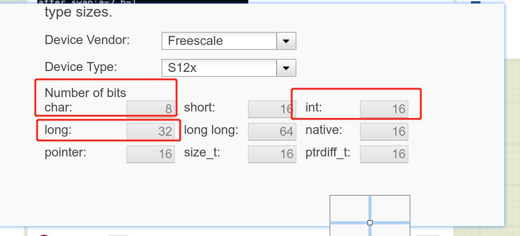Click the square handle at crosshair center
Image resolution: width=520 pixels, height=236 pixels.
370,223
